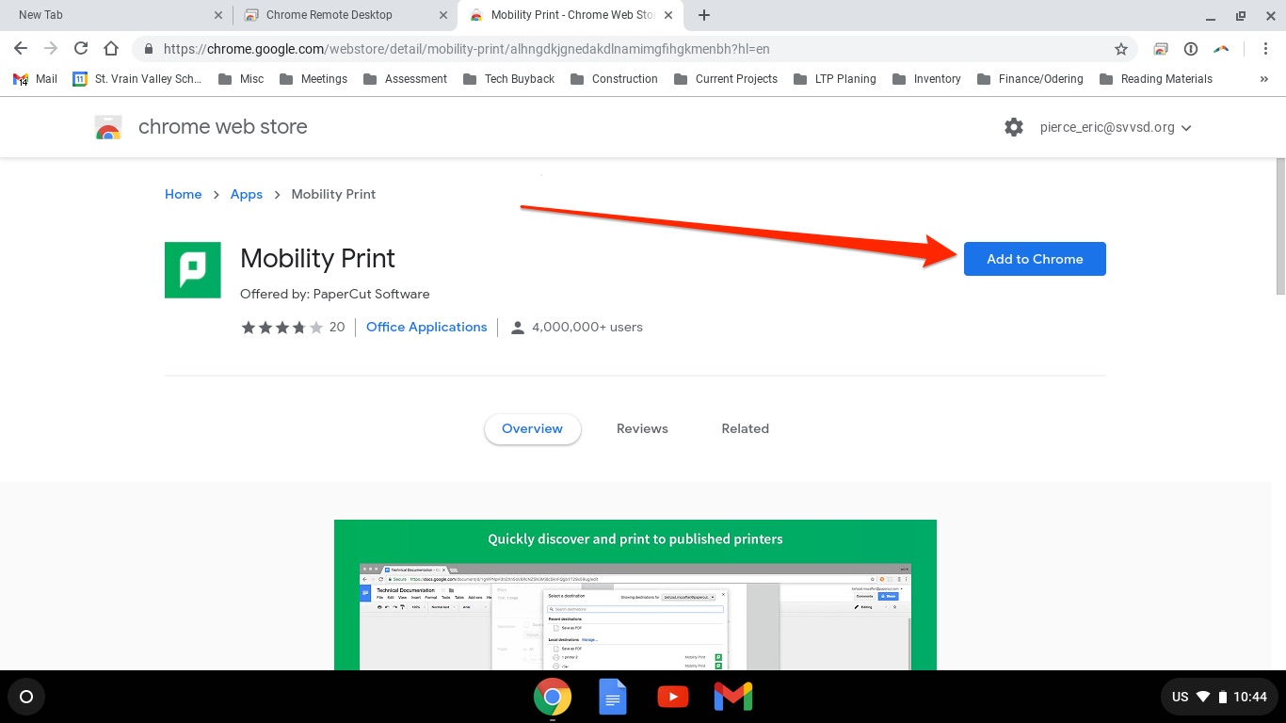Open the Reading Materials bookmark folder

coord(1155,79)
